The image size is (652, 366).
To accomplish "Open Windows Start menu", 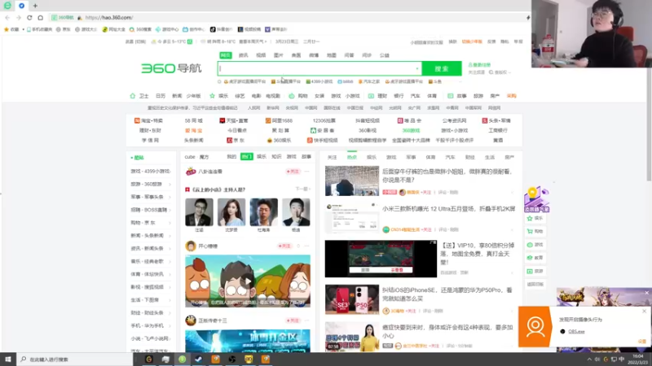I will 8,359.
